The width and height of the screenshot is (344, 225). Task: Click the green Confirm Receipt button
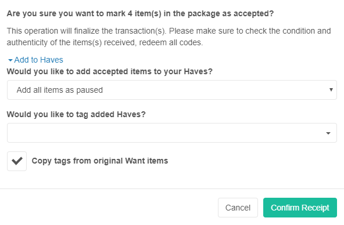click(x=300, y=208)
